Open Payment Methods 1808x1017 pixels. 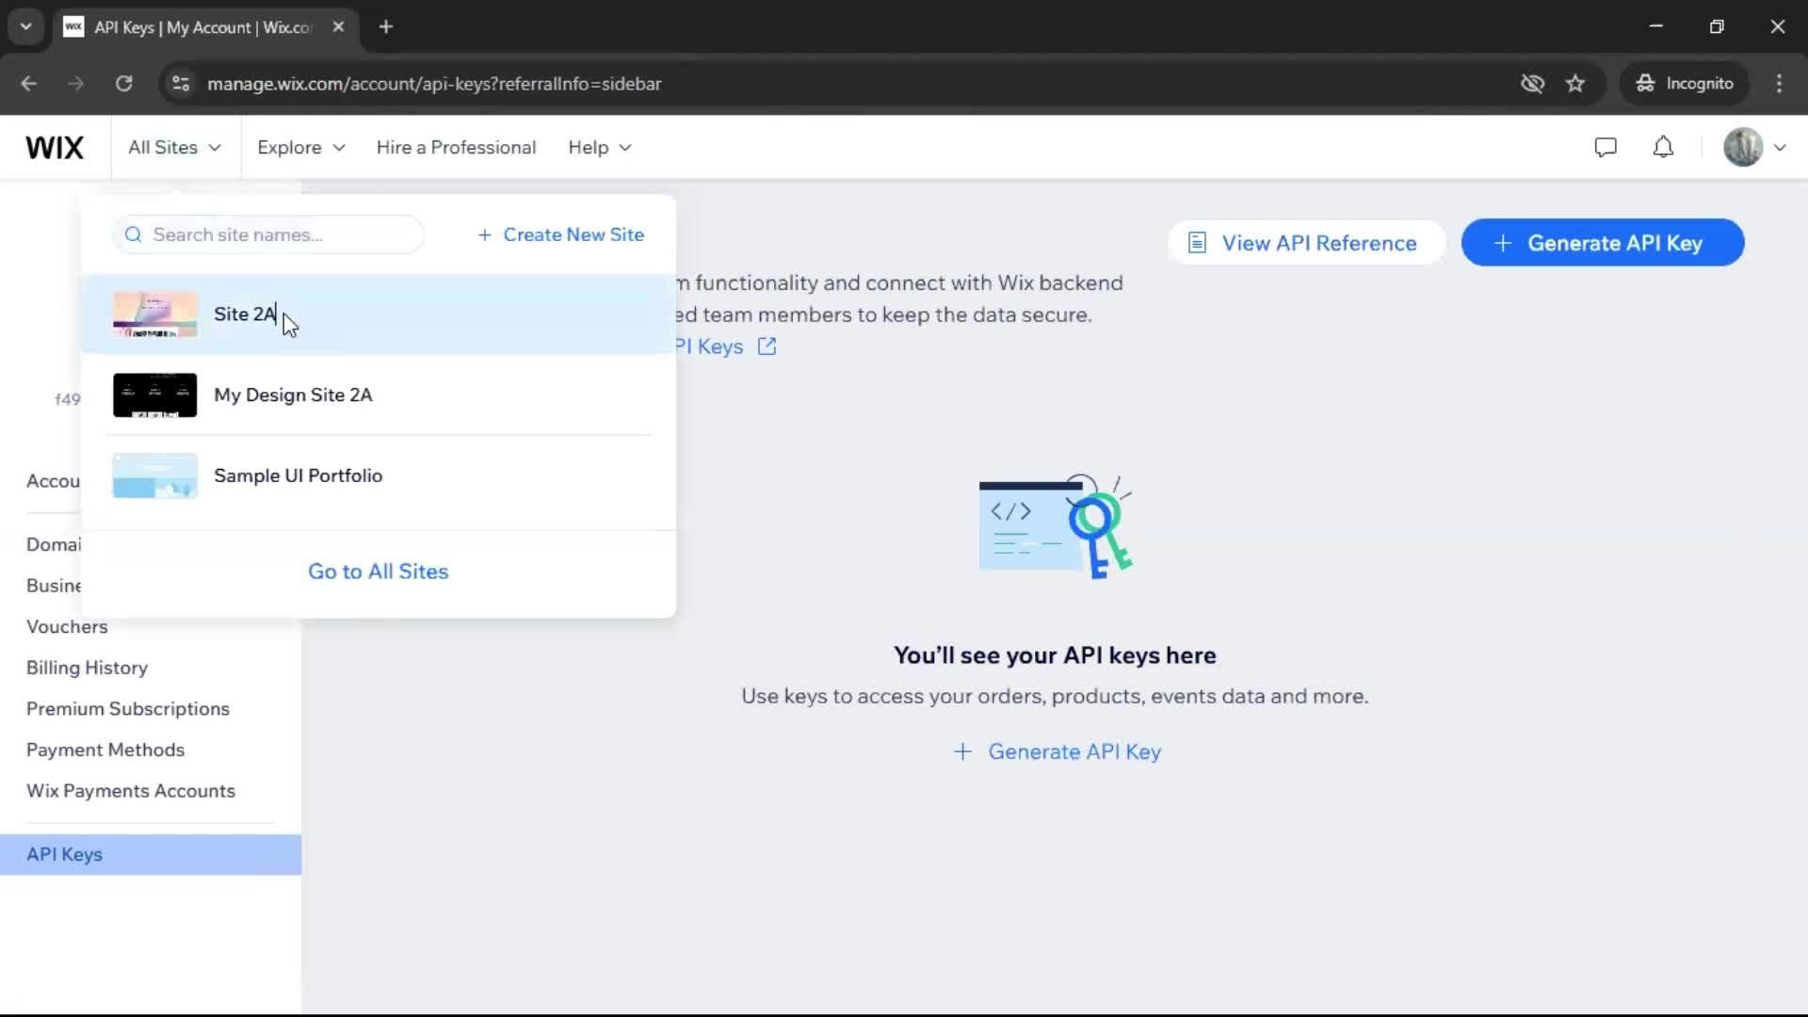coord(105,751)
